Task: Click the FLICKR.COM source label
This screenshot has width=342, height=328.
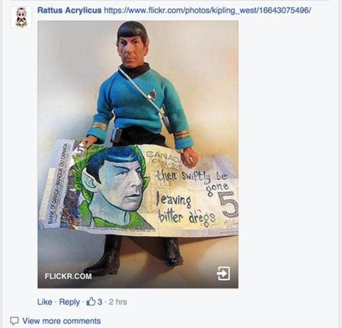Action: point(68,276)
